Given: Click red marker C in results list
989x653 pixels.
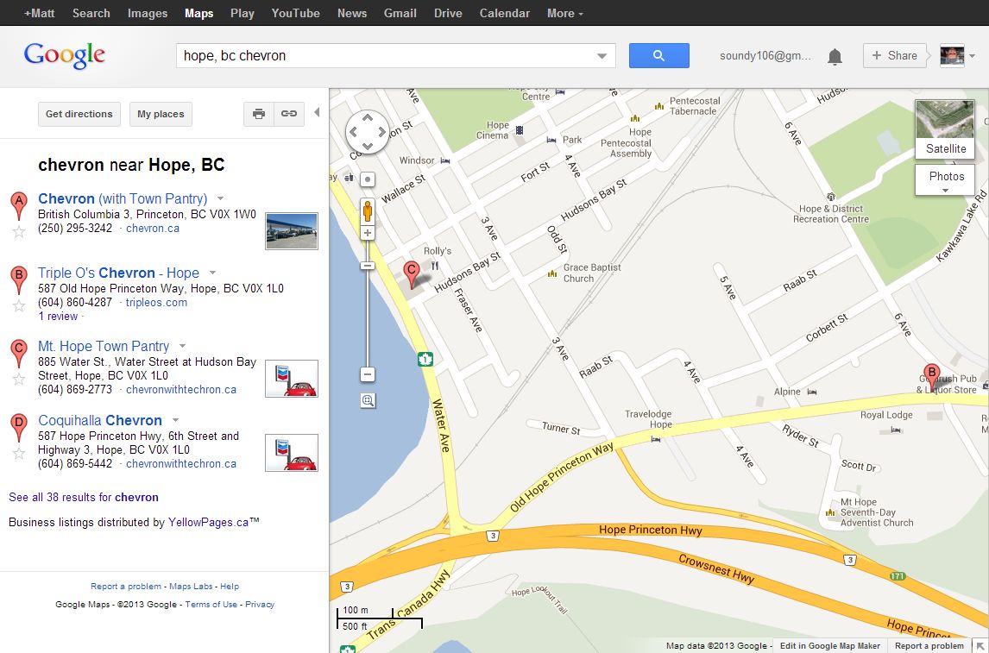Looking at the screenshot, I should [19, 353].
